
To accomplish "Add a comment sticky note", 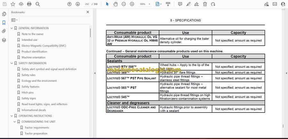I will click(180, 4).
